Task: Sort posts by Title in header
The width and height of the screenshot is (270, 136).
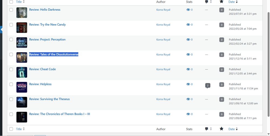Action: click(x=20, y=2)
